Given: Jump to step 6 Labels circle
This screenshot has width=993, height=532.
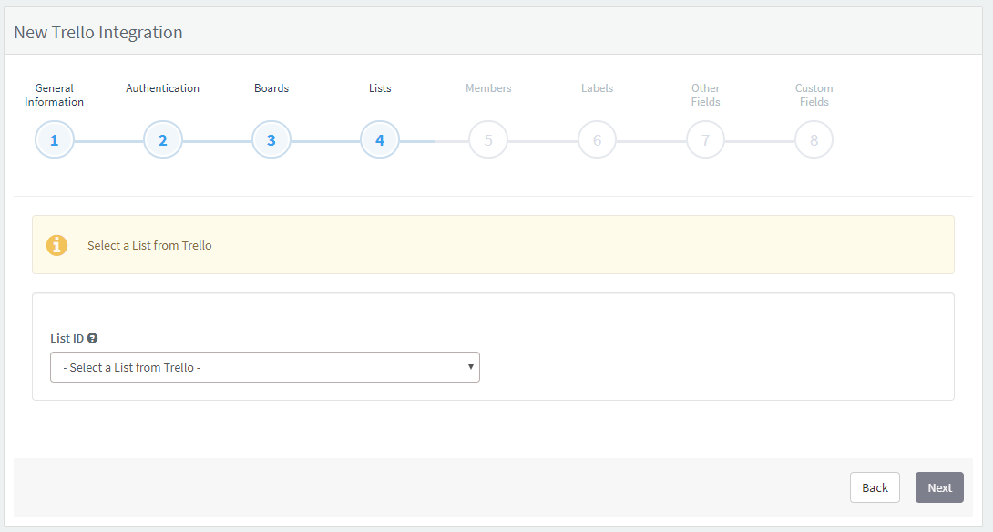Looking at the screenshot, I should pyautogui.click(x=598, y=140).
